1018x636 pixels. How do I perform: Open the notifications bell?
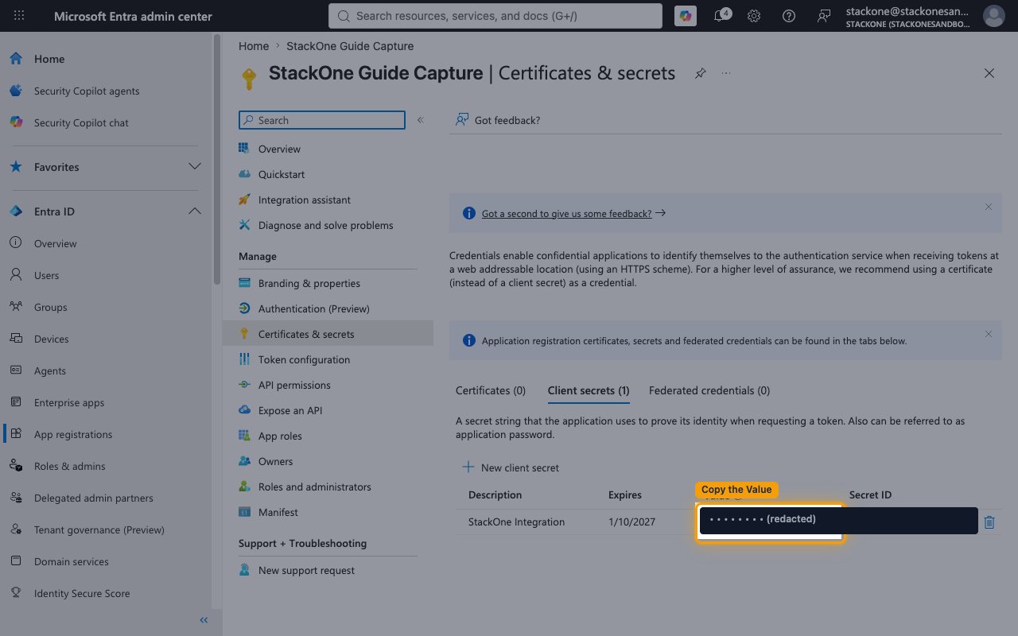click(721, 16)
